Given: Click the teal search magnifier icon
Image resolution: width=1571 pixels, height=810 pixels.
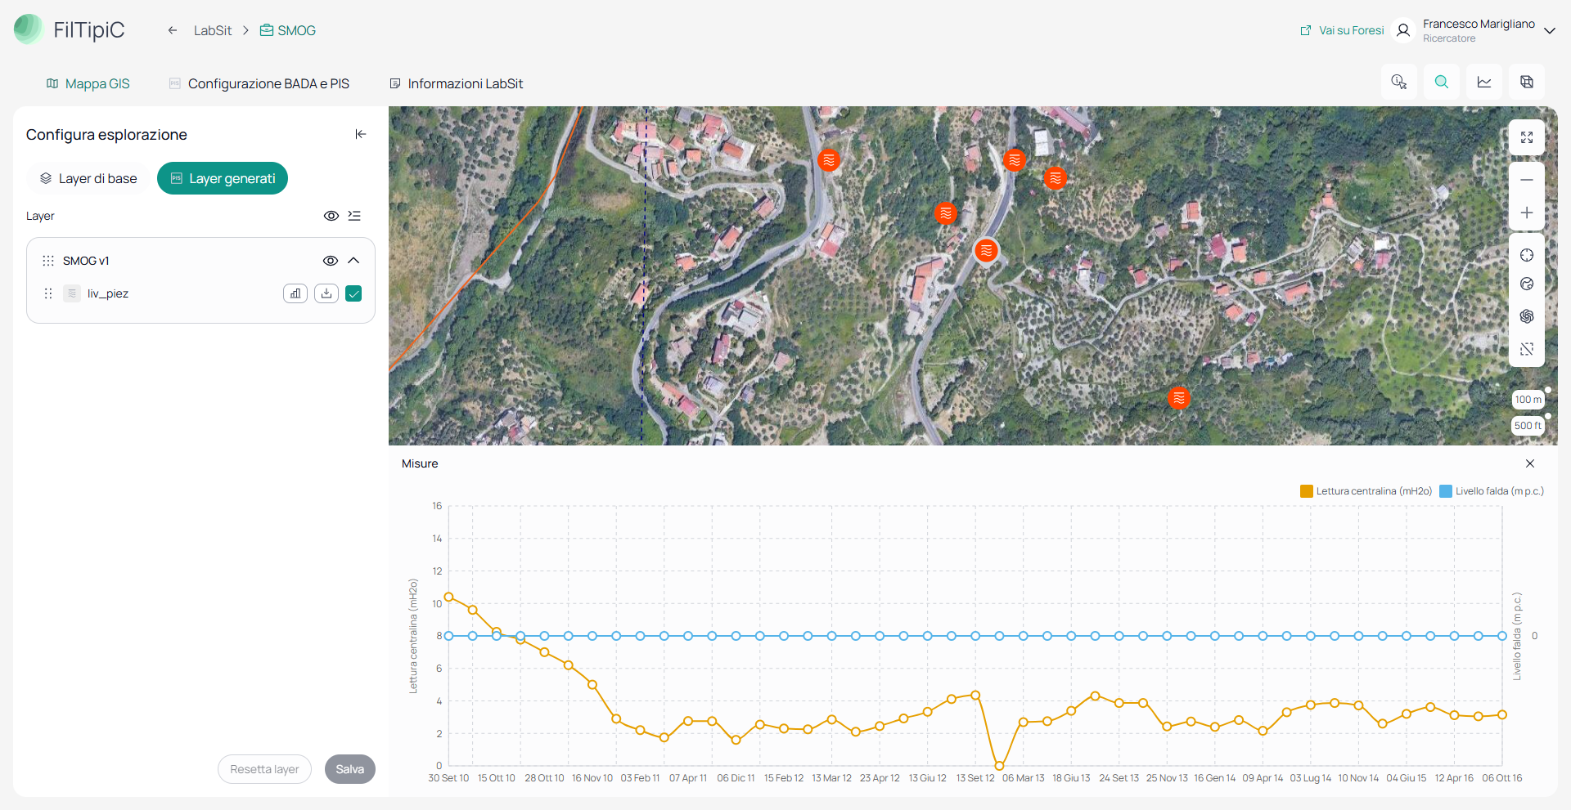Looking at the screenshot, I should click(x=1442, y=82).
